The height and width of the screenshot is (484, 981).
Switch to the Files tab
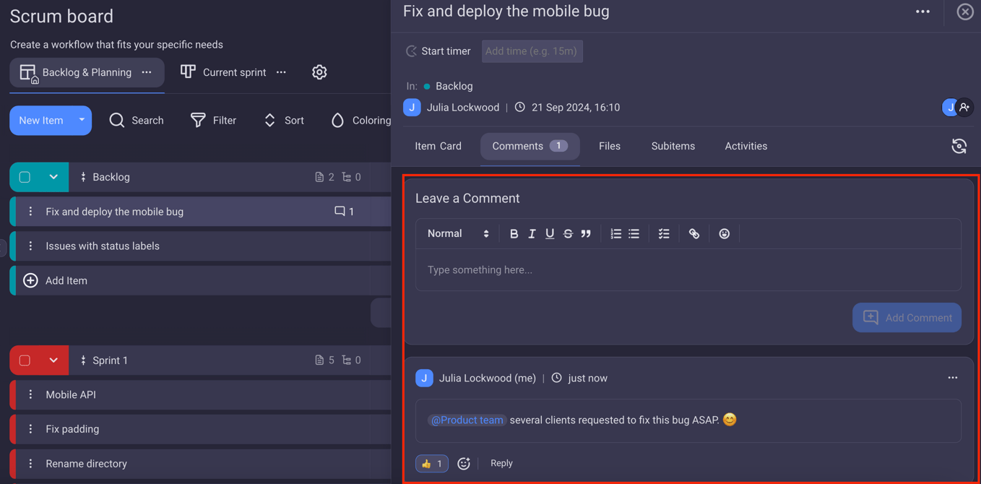pyautogui.click(x=610, y=146)
